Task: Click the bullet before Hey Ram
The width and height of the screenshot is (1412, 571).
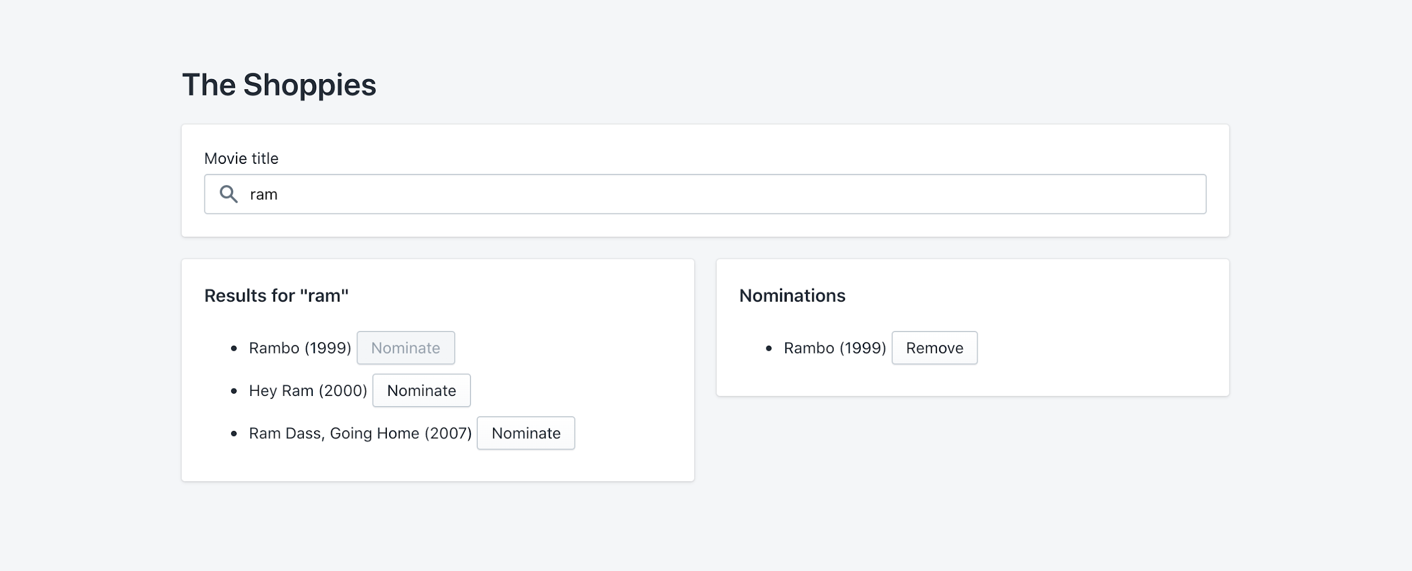Action: pyautogui.click(x=234, y=391)
